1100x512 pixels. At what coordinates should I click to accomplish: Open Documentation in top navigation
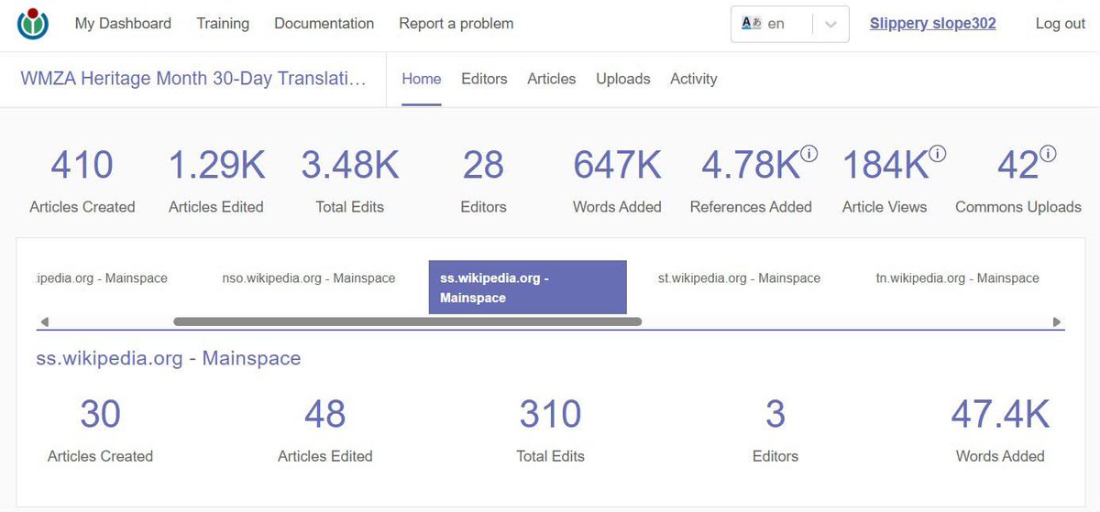[x=324, y=24]
